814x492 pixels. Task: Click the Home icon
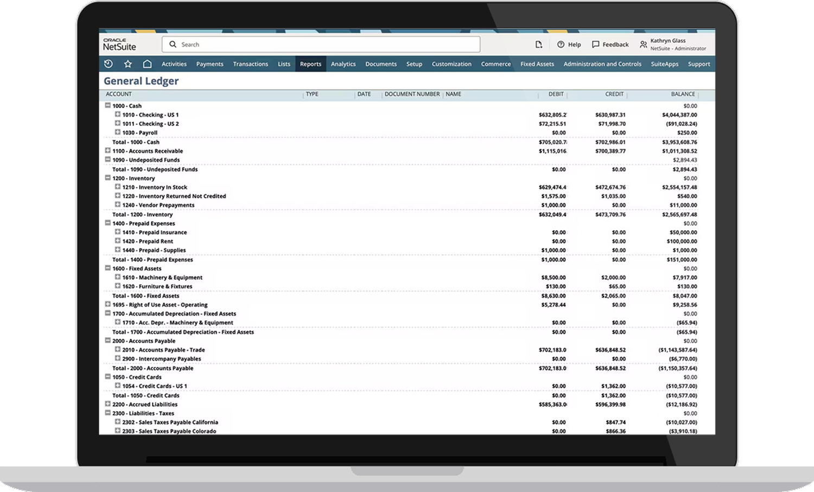147,64
